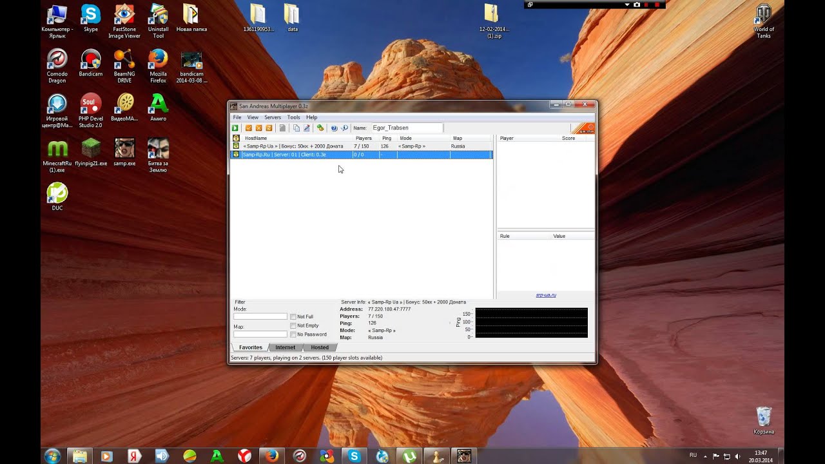Open Windows Start button
Viewport: 825px width, 464px height.
[x=53, y=456]
